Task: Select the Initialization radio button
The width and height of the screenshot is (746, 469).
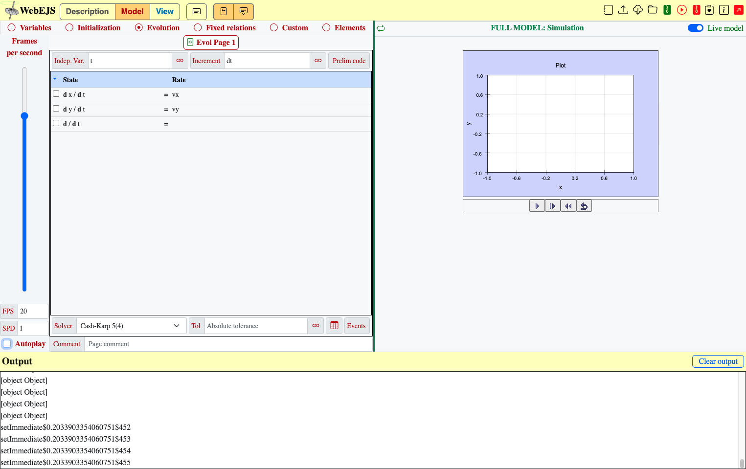Action: (x=69, y=28)
